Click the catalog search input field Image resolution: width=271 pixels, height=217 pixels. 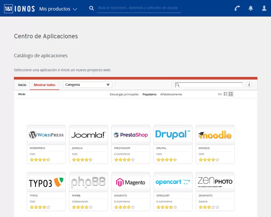point(209,85)
